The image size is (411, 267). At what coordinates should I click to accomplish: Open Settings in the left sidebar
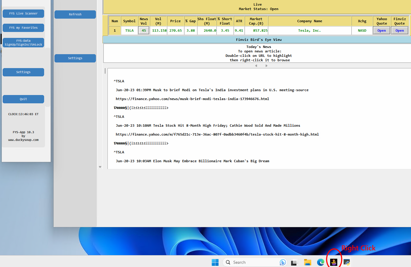click(x=23, y=72)
